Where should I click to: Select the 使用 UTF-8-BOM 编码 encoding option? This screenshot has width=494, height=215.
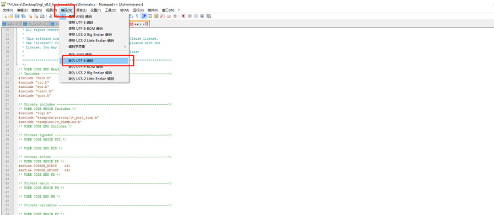pos(86,28)
